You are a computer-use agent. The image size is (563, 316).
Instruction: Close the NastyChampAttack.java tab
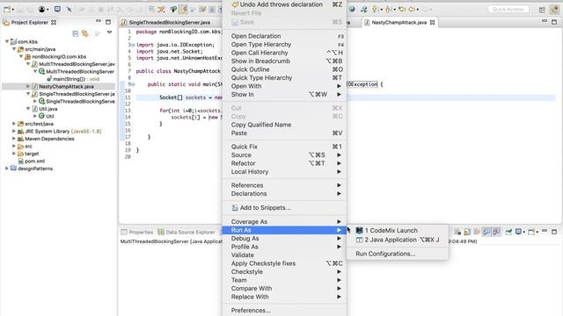[432, 22]
